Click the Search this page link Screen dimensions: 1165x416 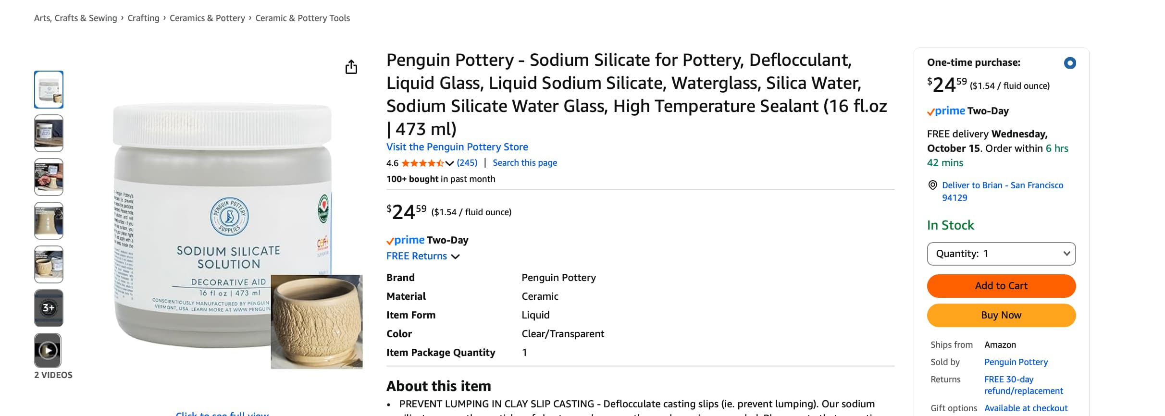[x=525, y=163]
